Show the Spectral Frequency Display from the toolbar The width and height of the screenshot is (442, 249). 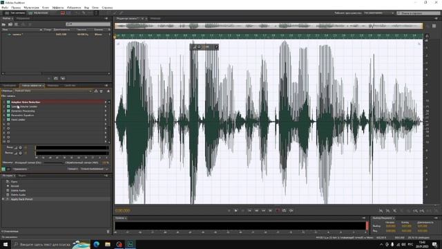point(63,13)
